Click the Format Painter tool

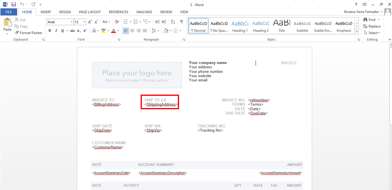pyautogui.click(x=28, y=33)
